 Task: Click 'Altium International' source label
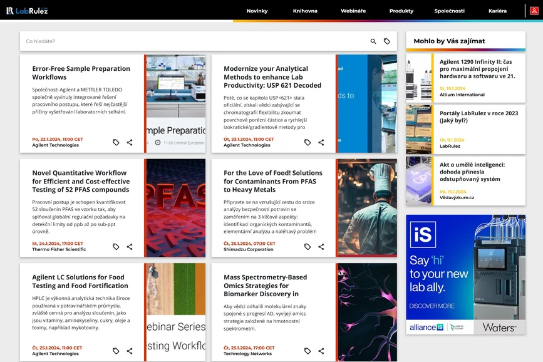pyautogui.click(x=462, y=95)
